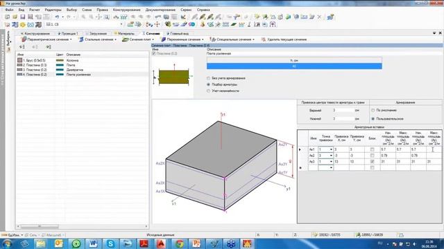Click the greyed Redo arrow icon
444x249 pixels.
click(x=69, y=17)
